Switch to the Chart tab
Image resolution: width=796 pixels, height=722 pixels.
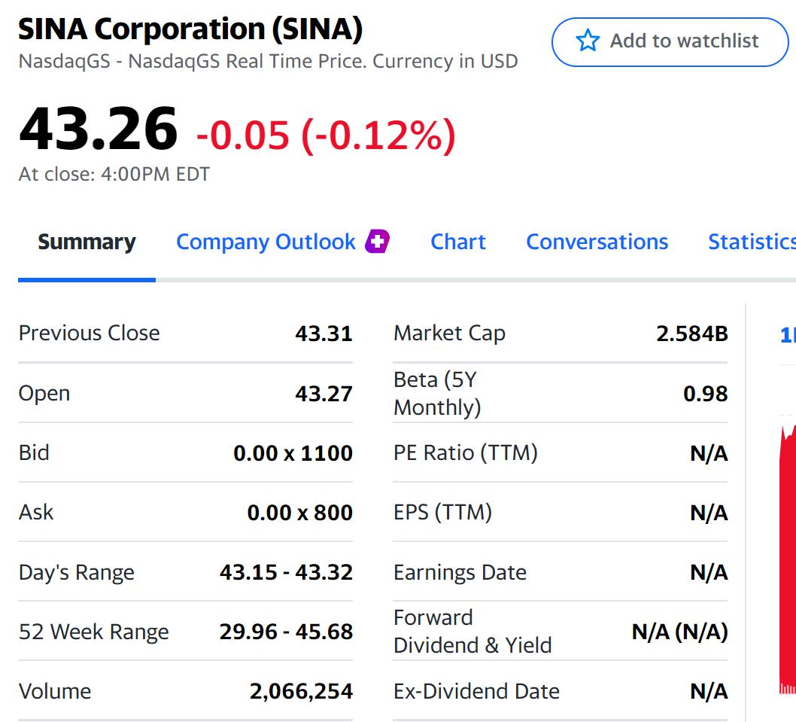point(458,242)
